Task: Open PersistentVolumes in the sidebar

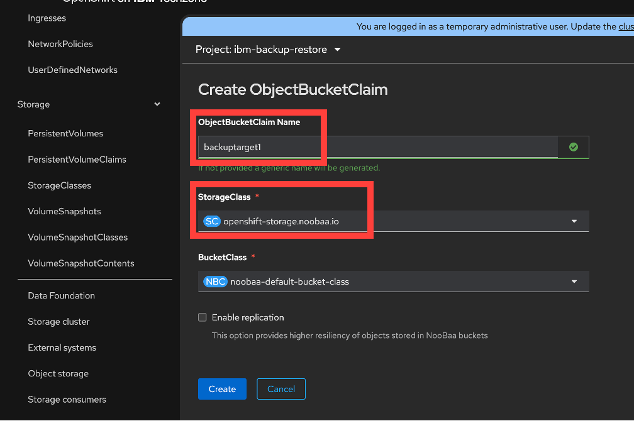Action: (65, 133)
